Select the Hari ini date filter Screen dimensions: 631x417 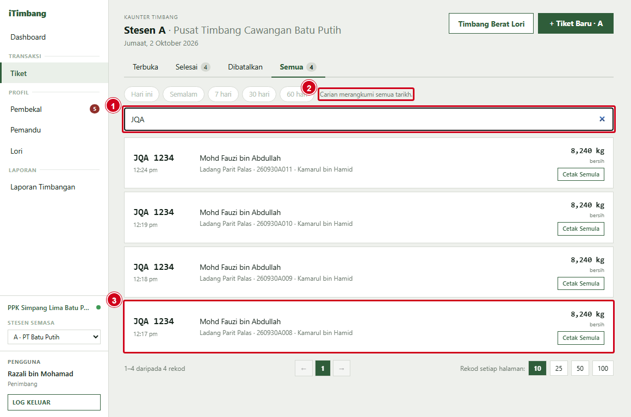point(141,94)
